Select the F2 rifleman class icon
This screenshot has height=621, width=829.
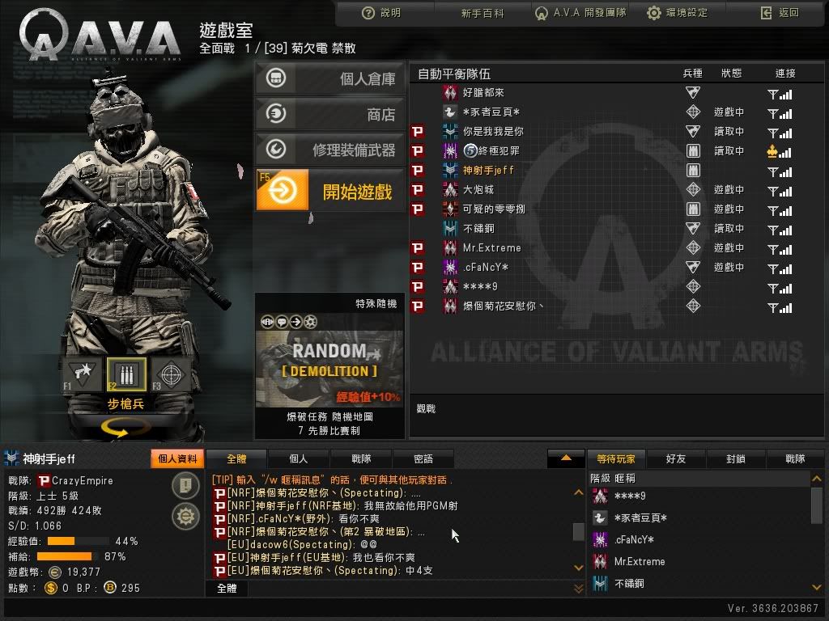126,374
